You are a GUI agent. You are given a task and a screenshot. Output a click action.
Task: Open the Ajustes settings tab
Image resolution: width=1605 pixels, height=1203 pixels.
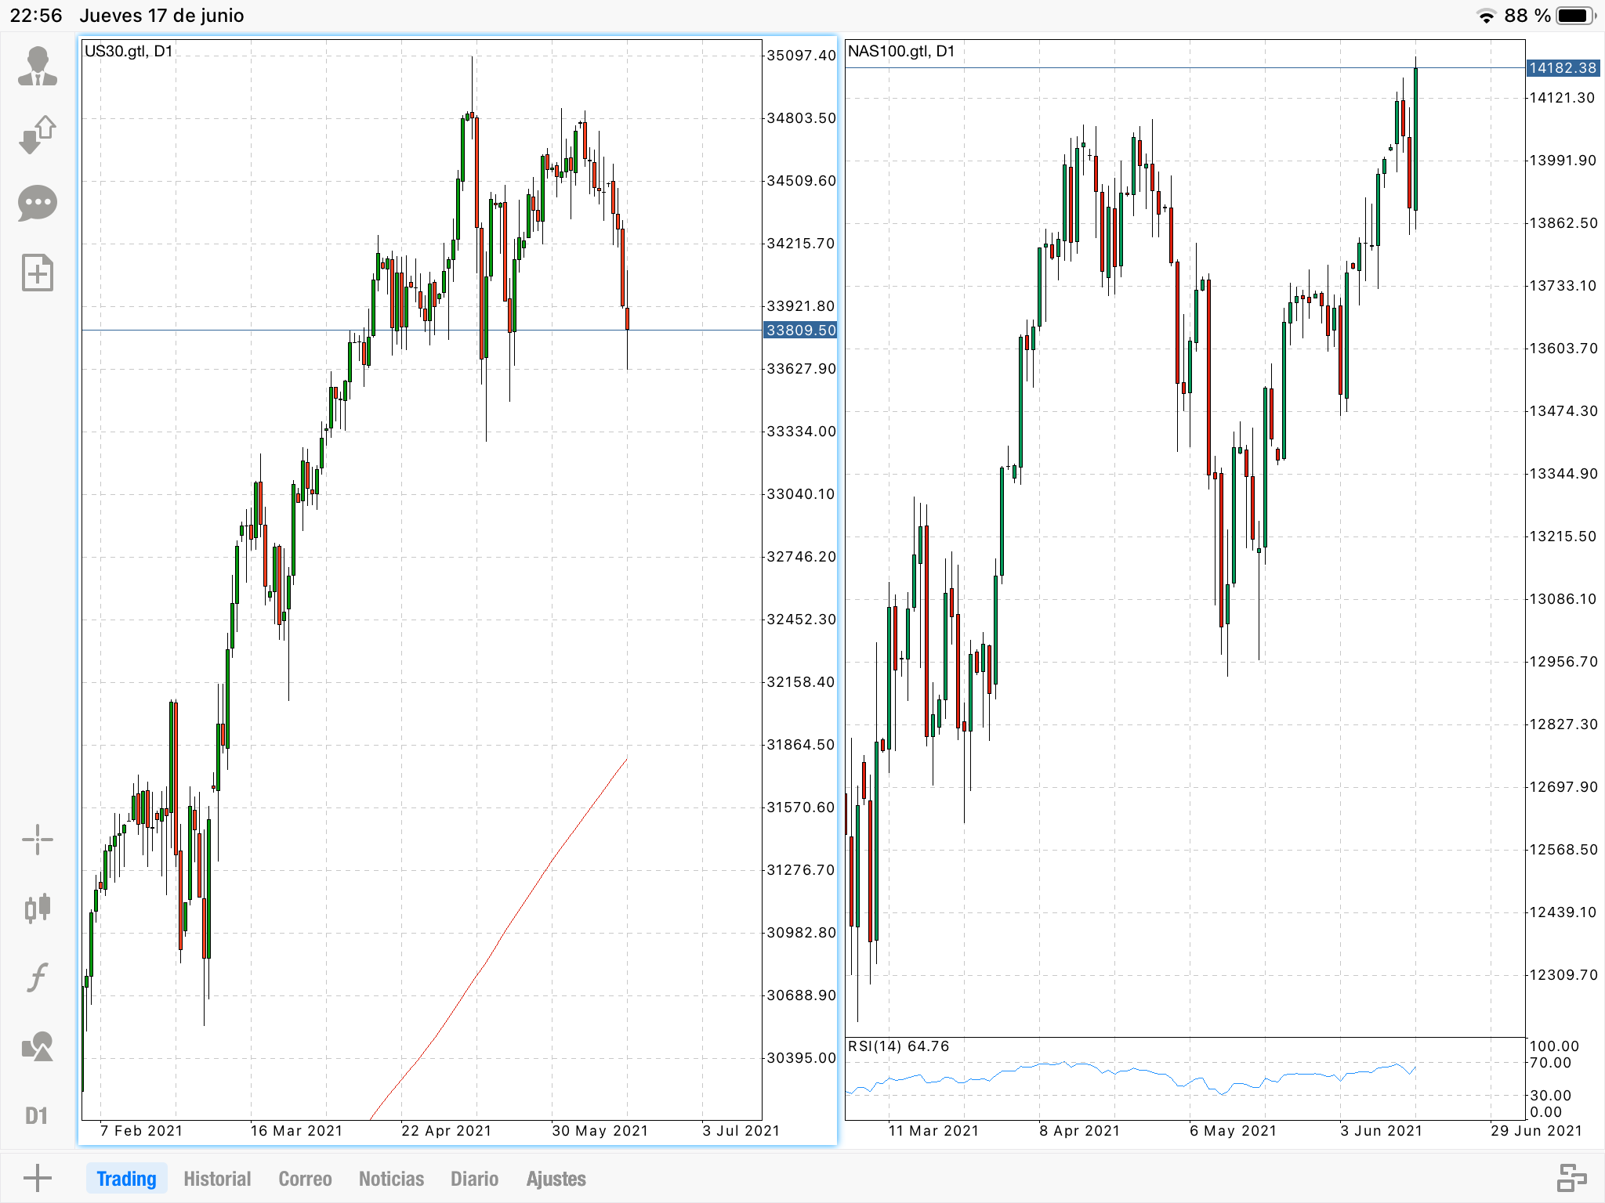(556, 1179)
